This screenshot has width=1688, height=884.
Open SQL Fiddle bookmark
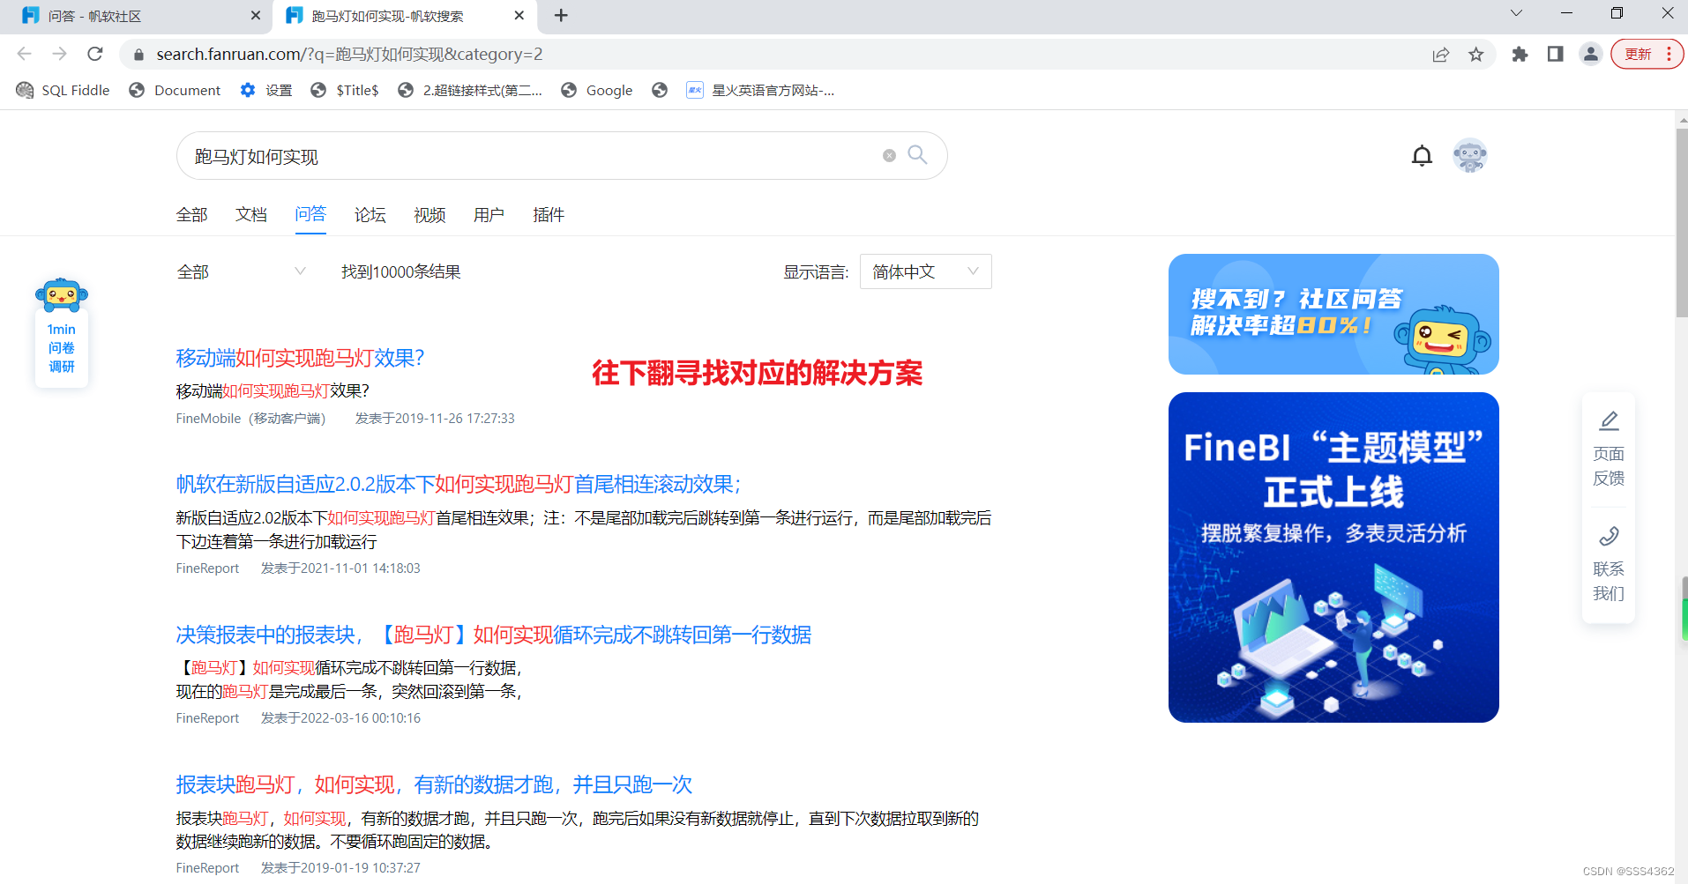click(63, 90)
